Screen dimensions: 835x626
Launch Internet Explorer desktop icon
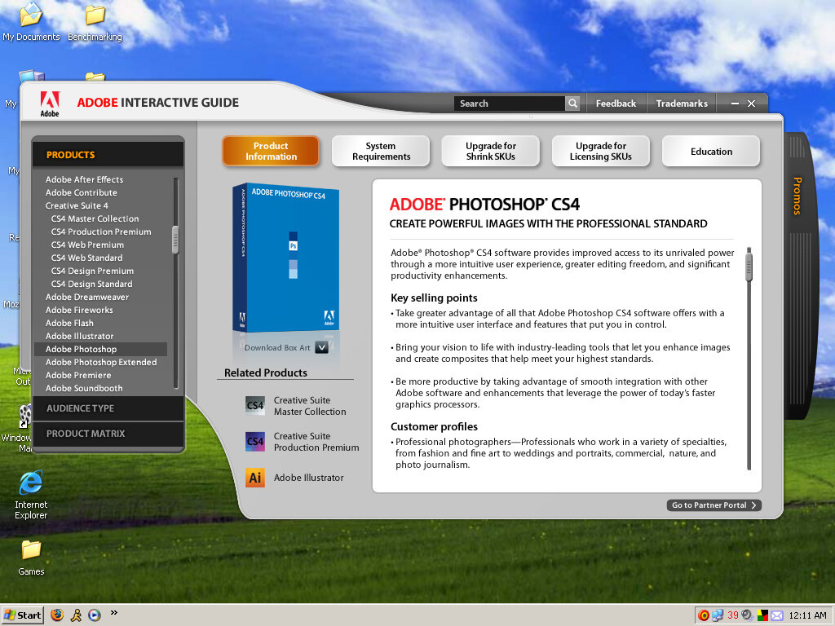31,494
